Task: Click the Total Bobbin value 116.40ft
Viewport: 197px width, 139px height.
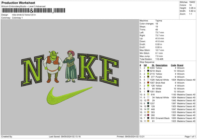Action: pos(159,59)
